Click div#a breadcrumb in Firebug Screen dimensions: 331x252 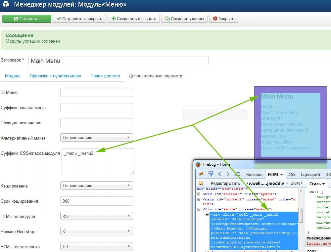(296, 184)
